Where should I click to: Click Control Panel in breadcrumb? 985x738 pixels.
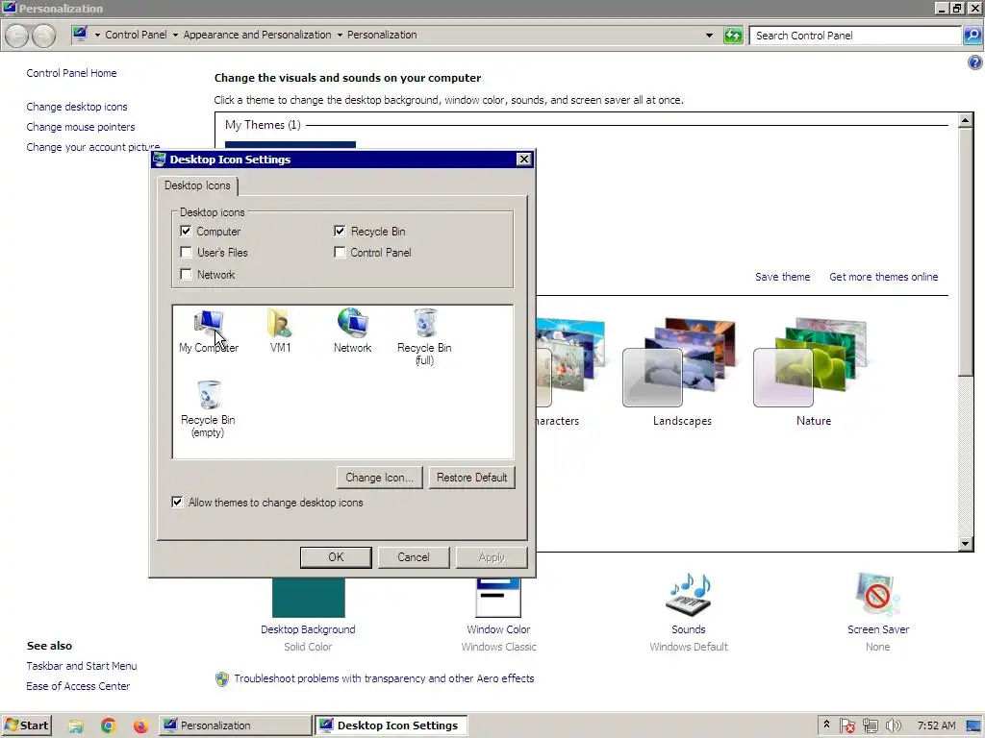tap(137, 35)
